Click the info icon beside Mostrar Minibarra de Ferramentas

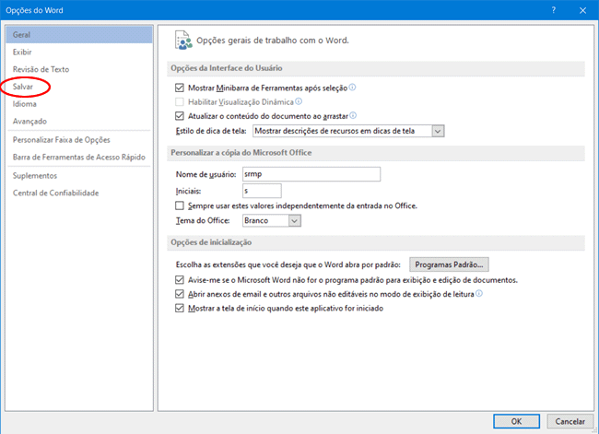click(x=353, y=88)
